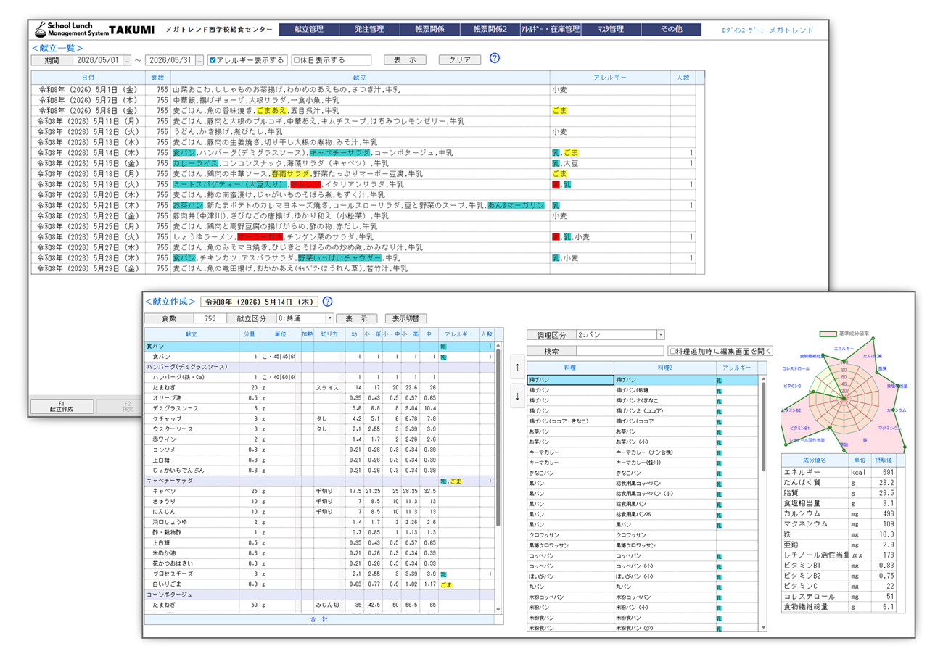This screenshot has height=654, width=943.
Task: Open the start date calendar picker button
Action: (128, 60)
